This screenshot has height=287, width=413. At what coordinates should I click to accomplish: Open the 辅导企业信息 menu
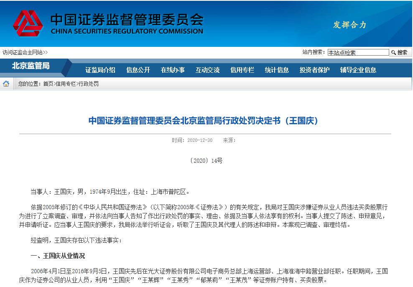tap(358, 70)
